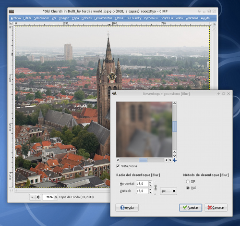Toggle the quick mask icon at bottom left
This screenshot has width=240, height=226.
[x=12, y=190]
